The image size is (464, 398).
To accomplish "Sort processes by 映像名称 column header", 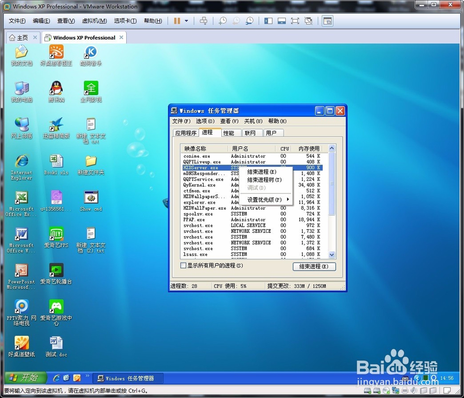I will 204,148.
